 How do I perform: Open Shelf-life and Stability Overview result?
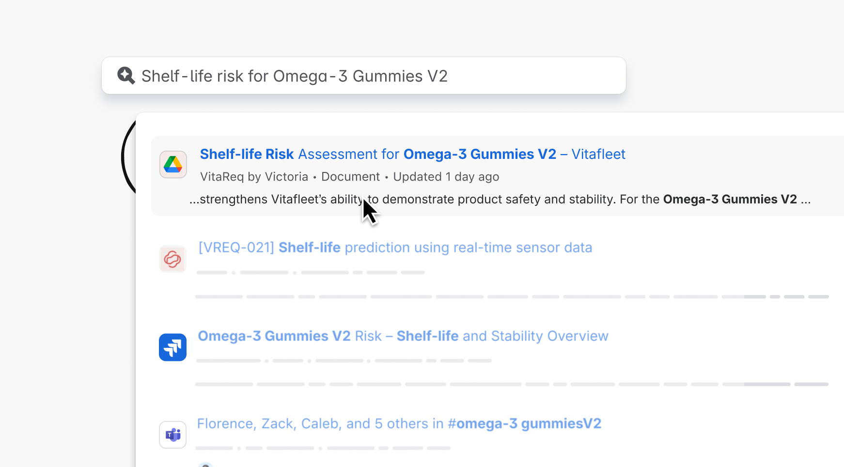[403, 336]
